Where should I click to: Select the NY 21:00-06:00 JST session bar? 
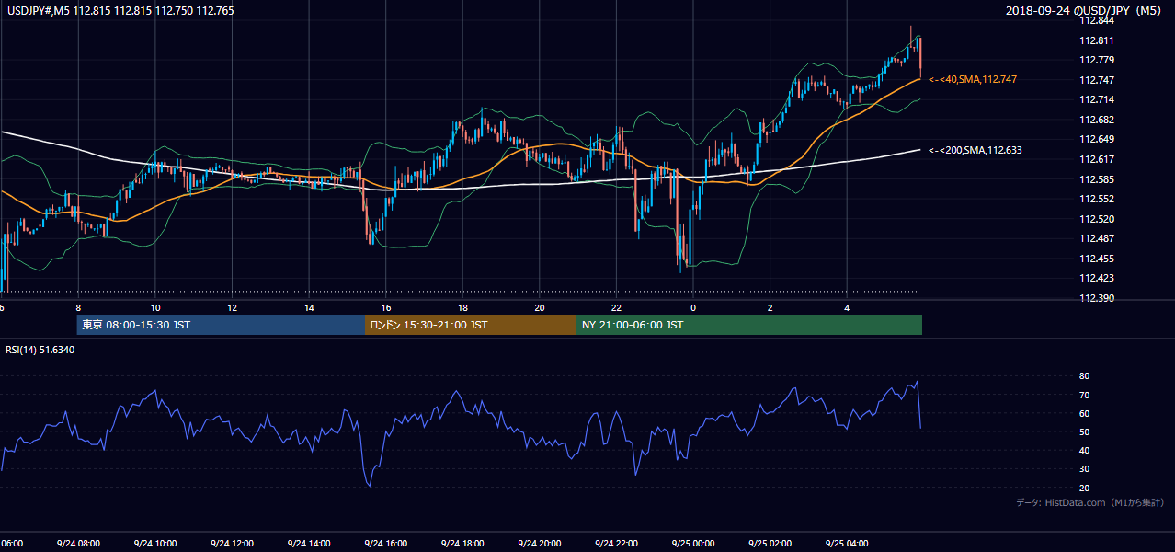pos(749,325)
